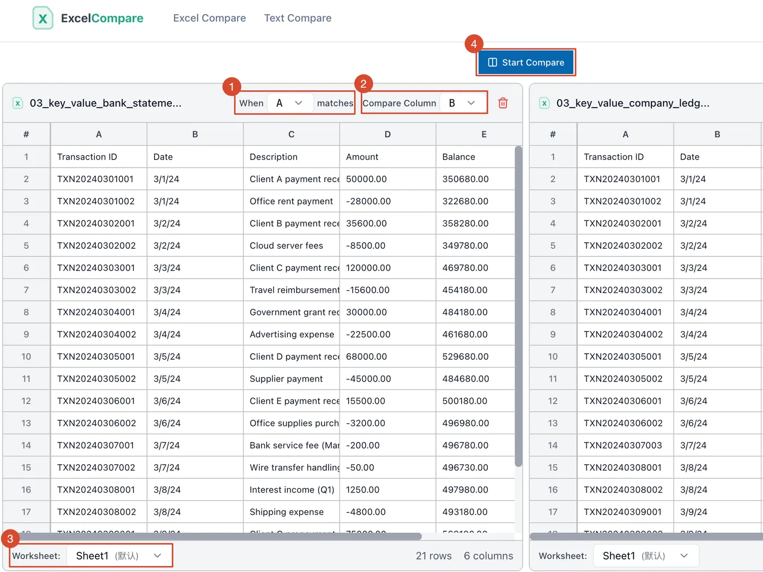Image resolution: width=763 pixels, height=572 pixels.
Task: Click cell 'Travel reimbursement'
Action: click(x=291, y=290)
